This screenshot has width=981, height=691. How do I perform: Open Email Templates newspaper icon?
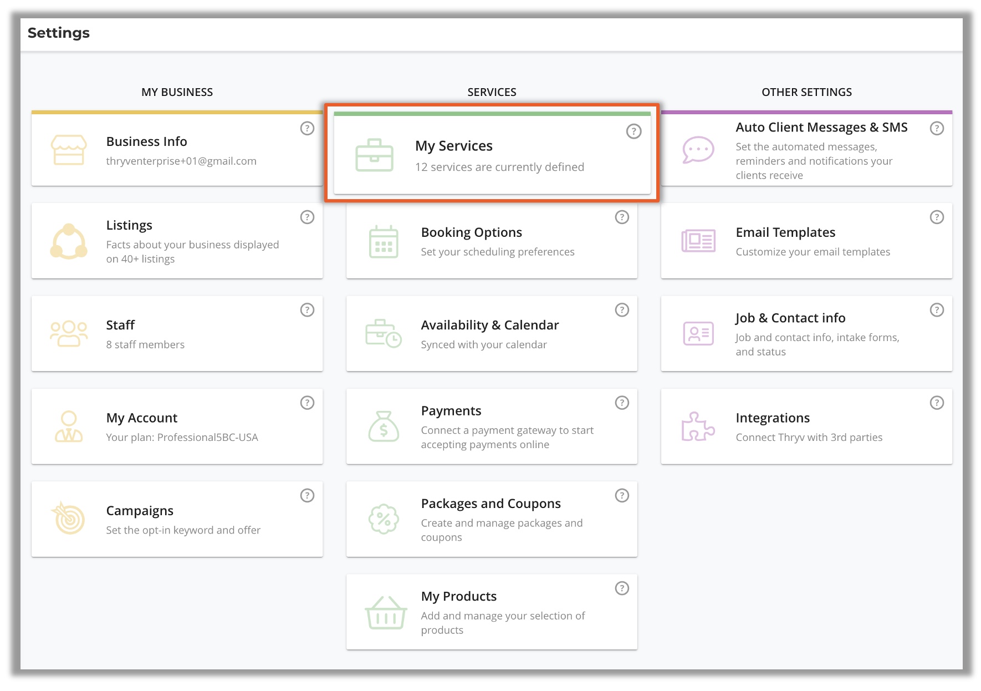coord(698,241)
